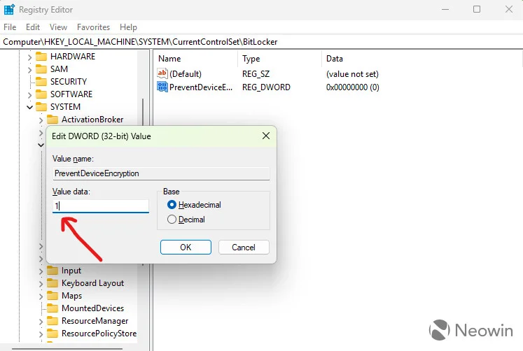Viewport: 523px width, 351px height.
Task: Expand the Keyboard Layout key
Action: click(41, 284)
